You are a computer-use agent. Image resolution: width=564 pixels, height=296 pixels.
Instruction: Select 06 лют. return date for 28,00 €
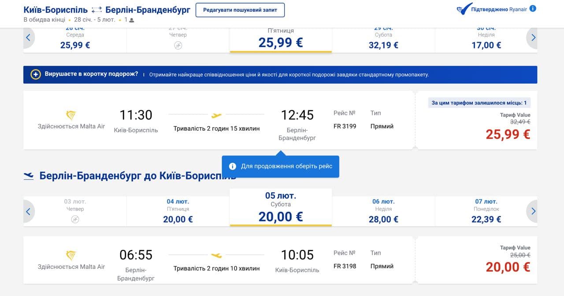pos(383,211)
